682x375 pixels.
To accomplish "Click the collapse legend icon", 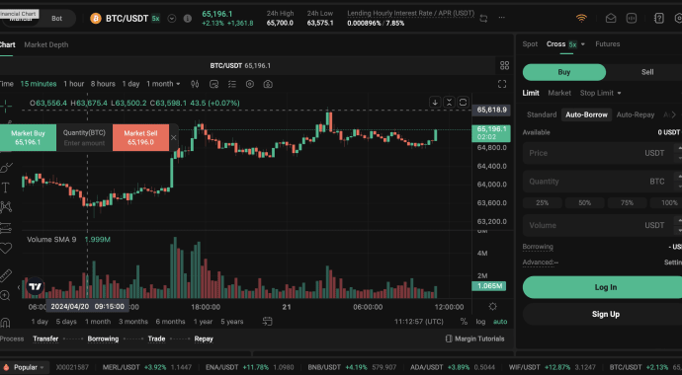I will 449,102.
